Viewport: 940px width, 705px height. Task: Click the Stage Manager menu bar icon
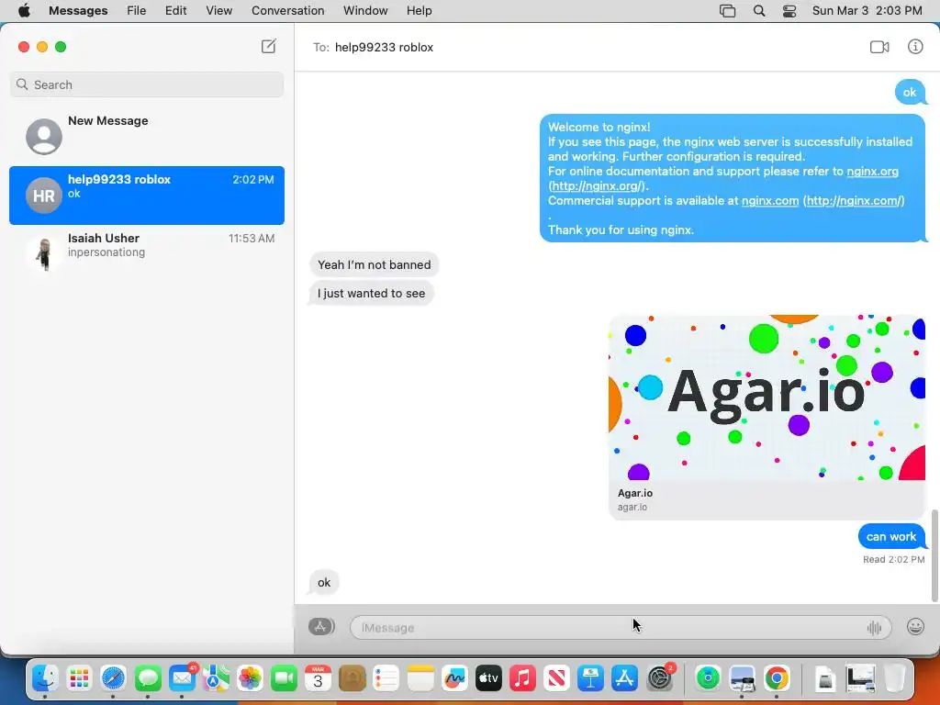(727, 11)
